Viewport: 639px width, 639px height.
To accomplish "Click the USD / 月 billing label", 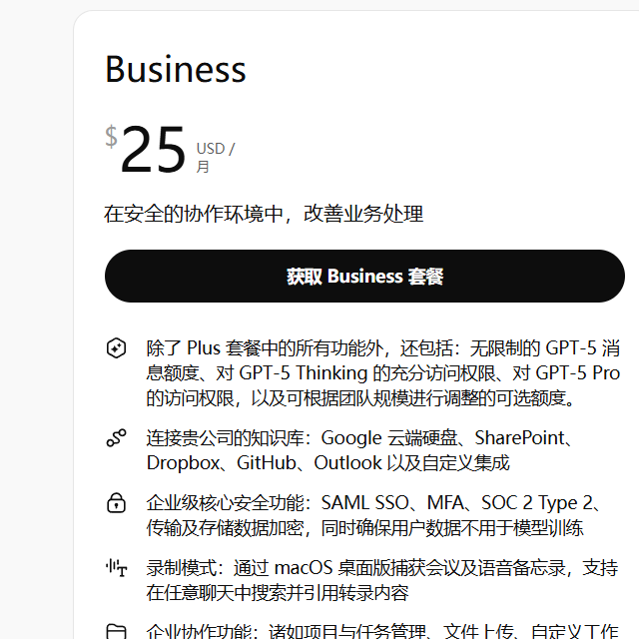I will (x=214, y=158).
